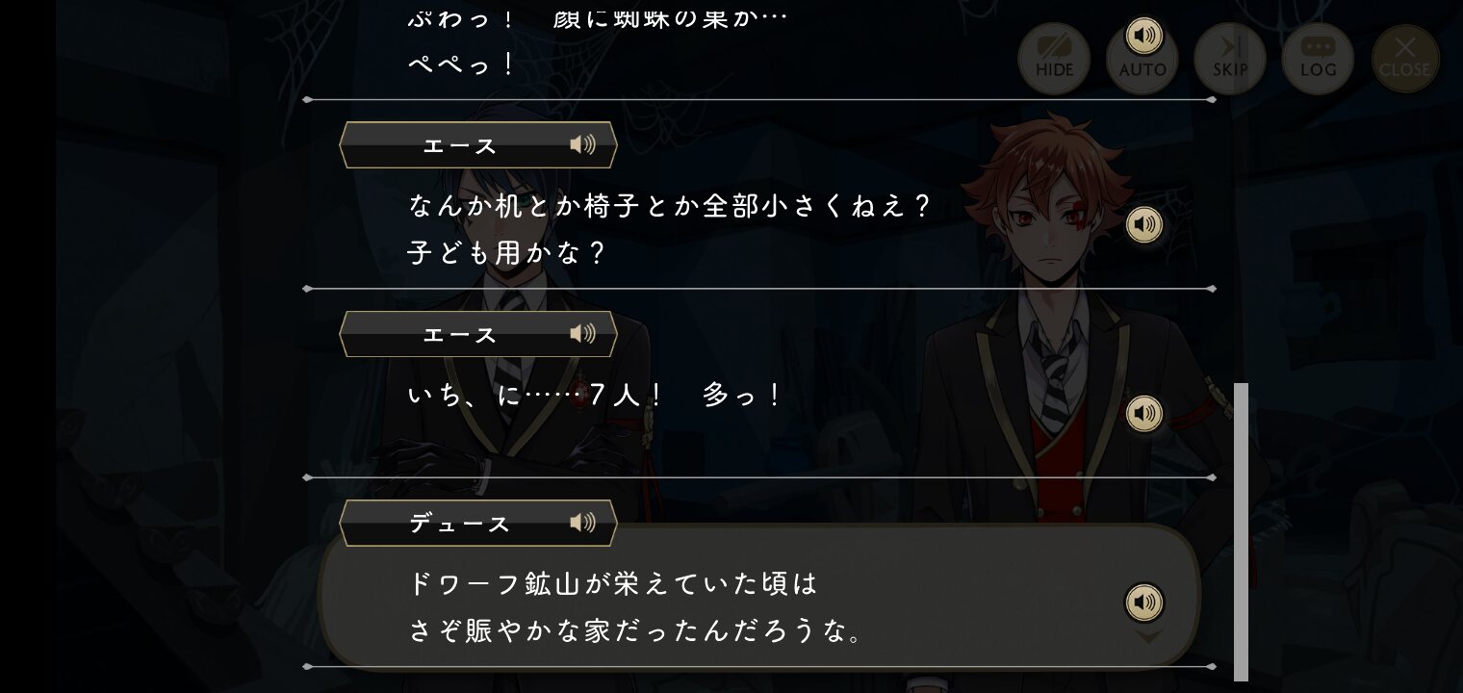Select the ぺぺっ！ log entry text
Image resolution: width=1463 pixels, height=693 pixels.
tap(463, 64)
